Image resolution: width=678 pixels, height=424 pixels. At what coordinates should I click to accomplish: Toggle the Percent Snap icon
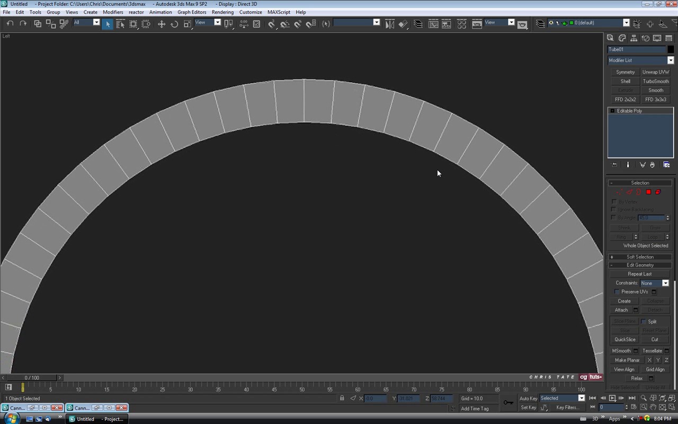(298, 24)
